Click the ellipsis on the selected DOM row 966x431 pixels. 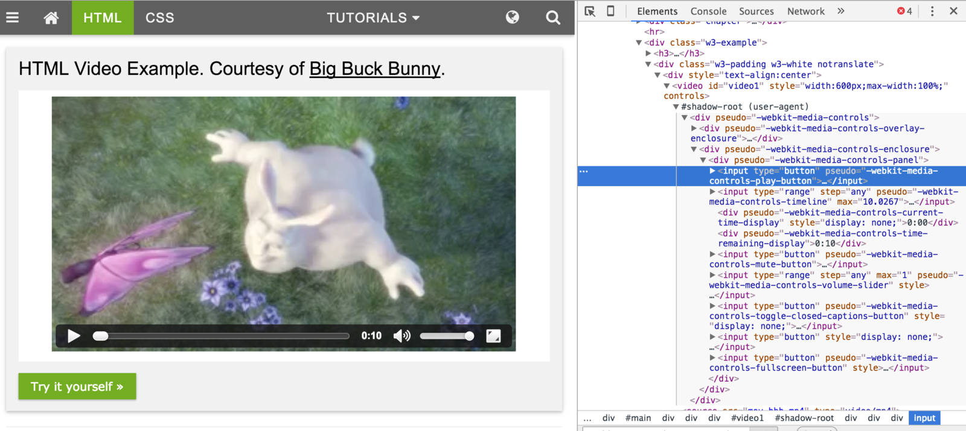tap(583, 171)
